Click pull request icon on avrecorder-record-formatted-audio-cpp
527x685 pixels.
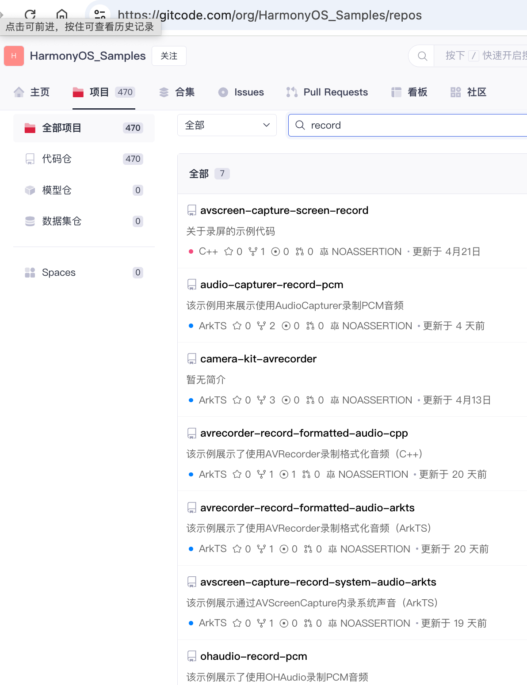point(306,474)
